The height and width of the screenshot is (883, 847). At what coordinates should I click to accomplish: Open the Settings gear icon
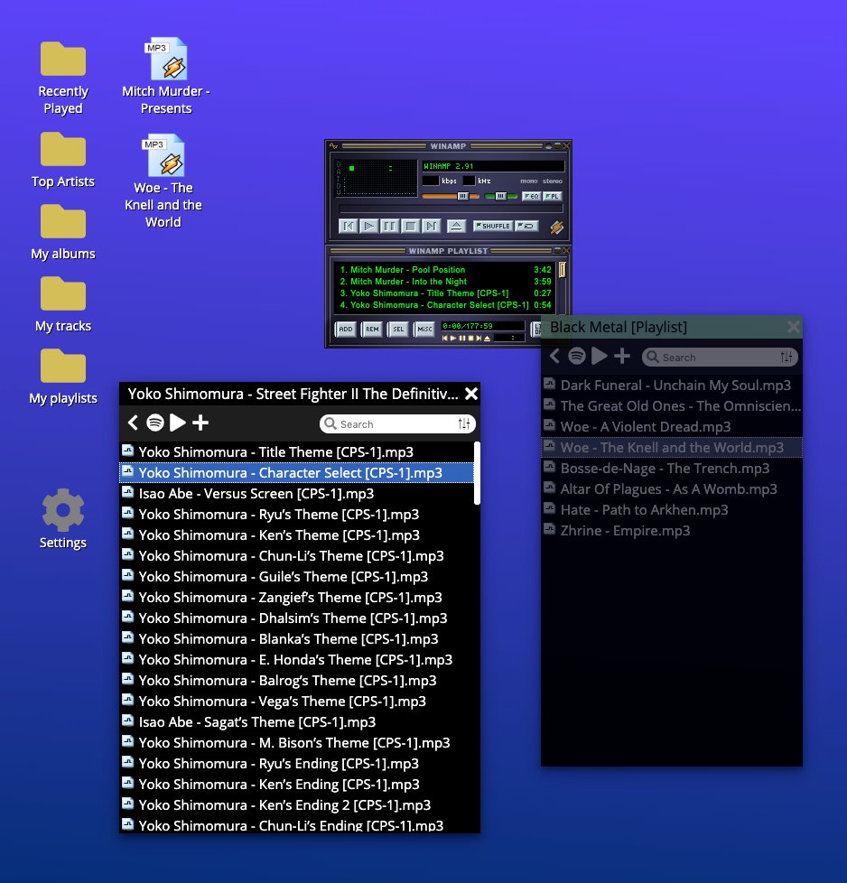(63, 518)
